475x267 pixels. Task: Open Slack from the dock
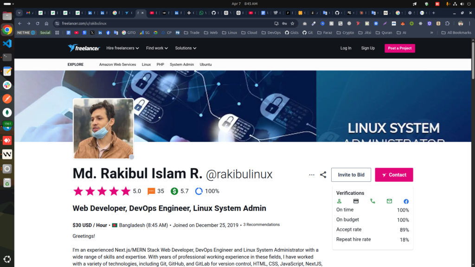click(x=7, y=85)
